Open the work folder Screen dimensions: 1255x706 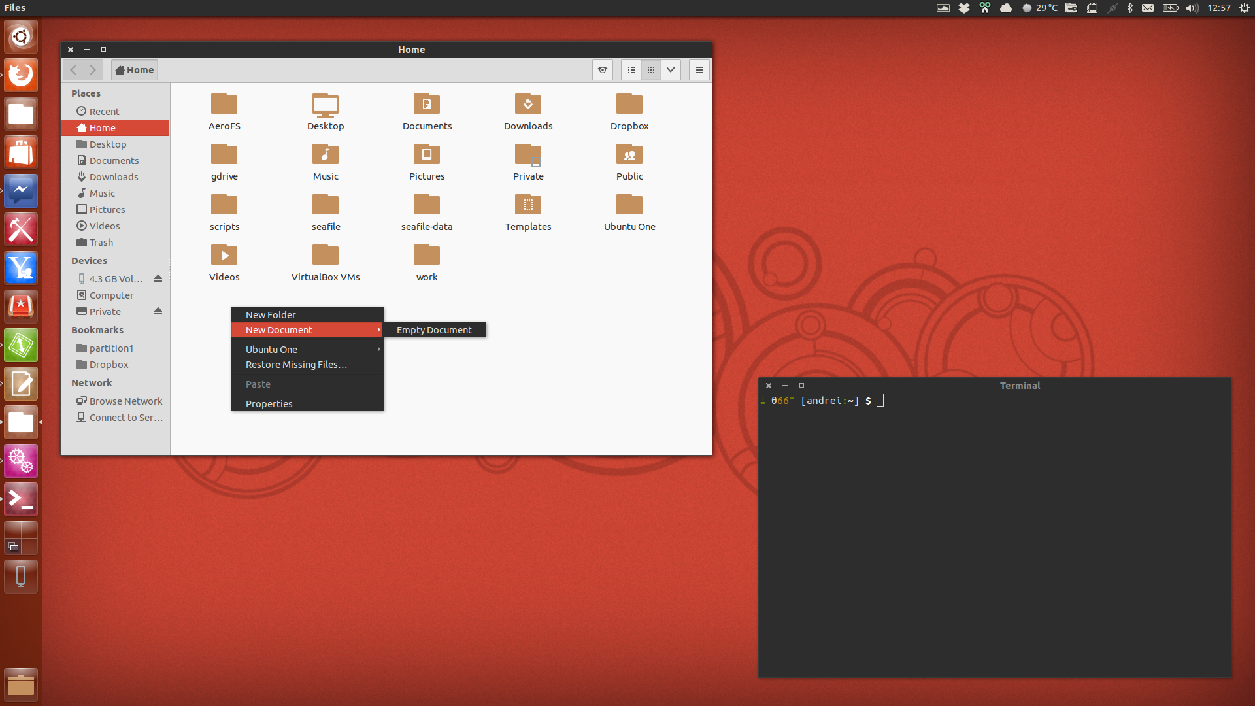pyautogui.click(x=427, y=256)
